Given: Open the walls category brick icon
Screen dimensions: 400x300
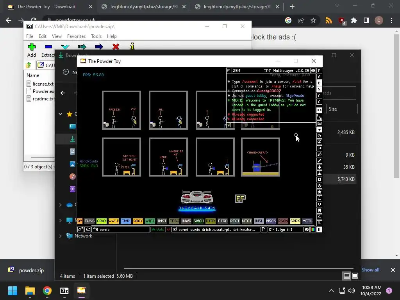Looking at the screenshot, I should click(319, 123).
